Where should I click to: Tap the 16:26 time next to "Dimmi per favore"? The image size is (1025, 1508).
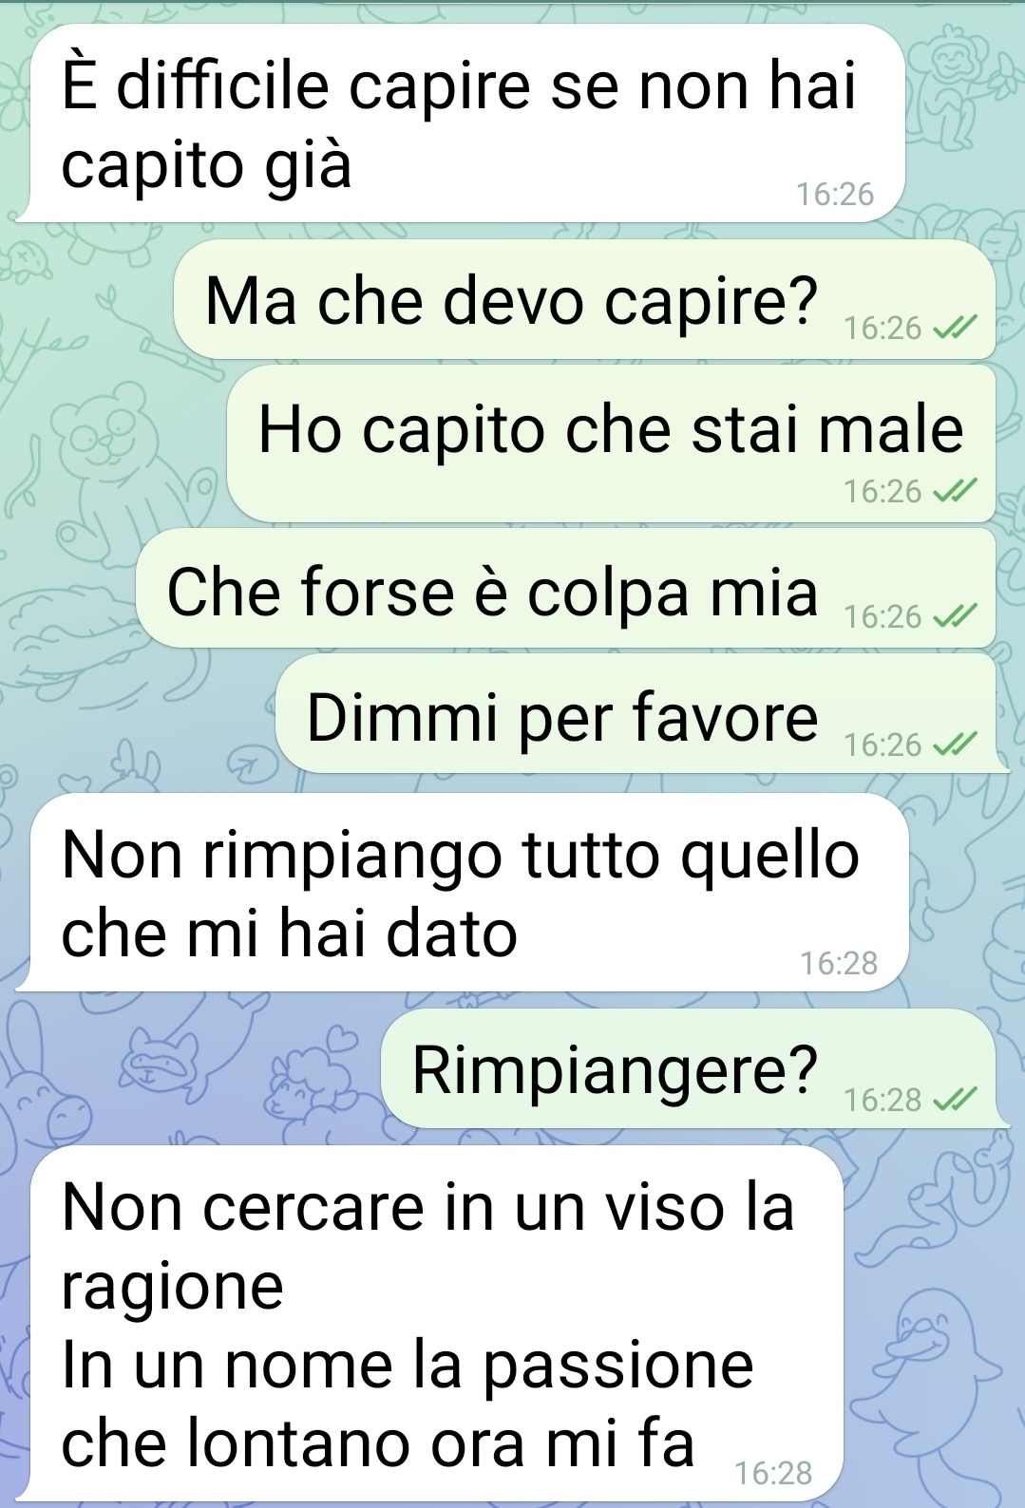883,745
